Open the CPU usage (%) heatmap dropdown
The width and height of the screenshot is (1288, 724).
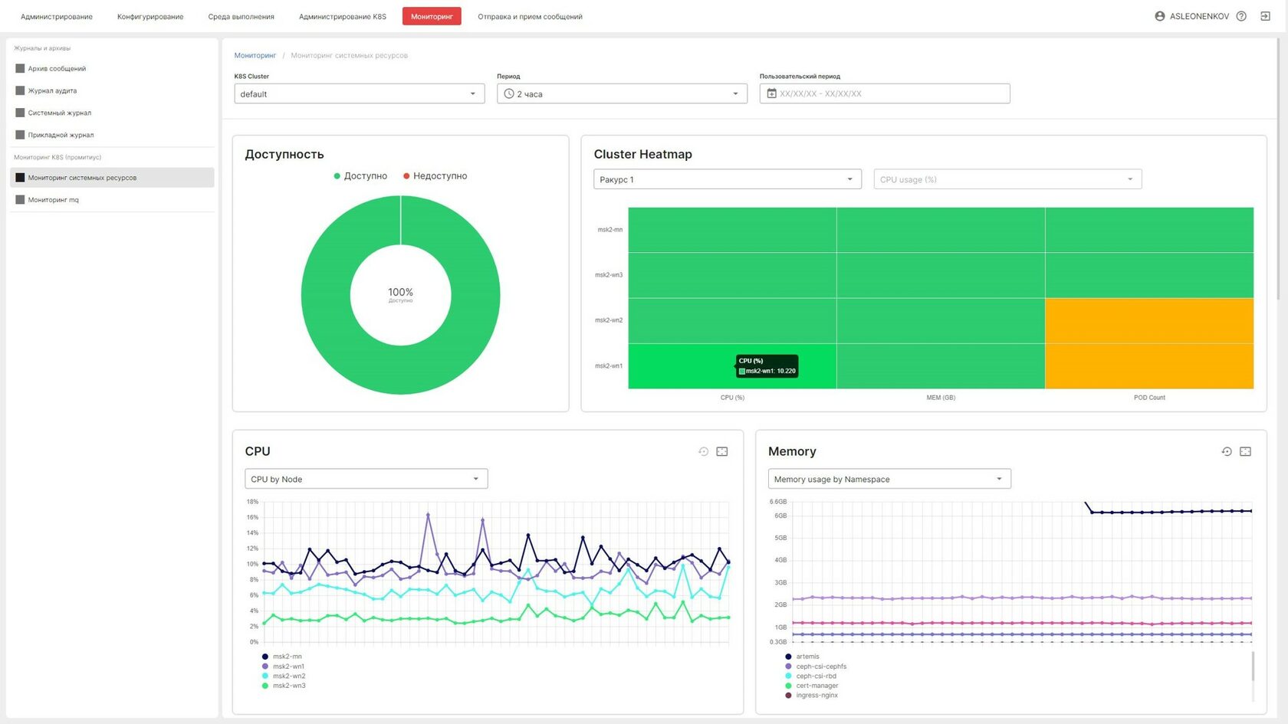1007,179
